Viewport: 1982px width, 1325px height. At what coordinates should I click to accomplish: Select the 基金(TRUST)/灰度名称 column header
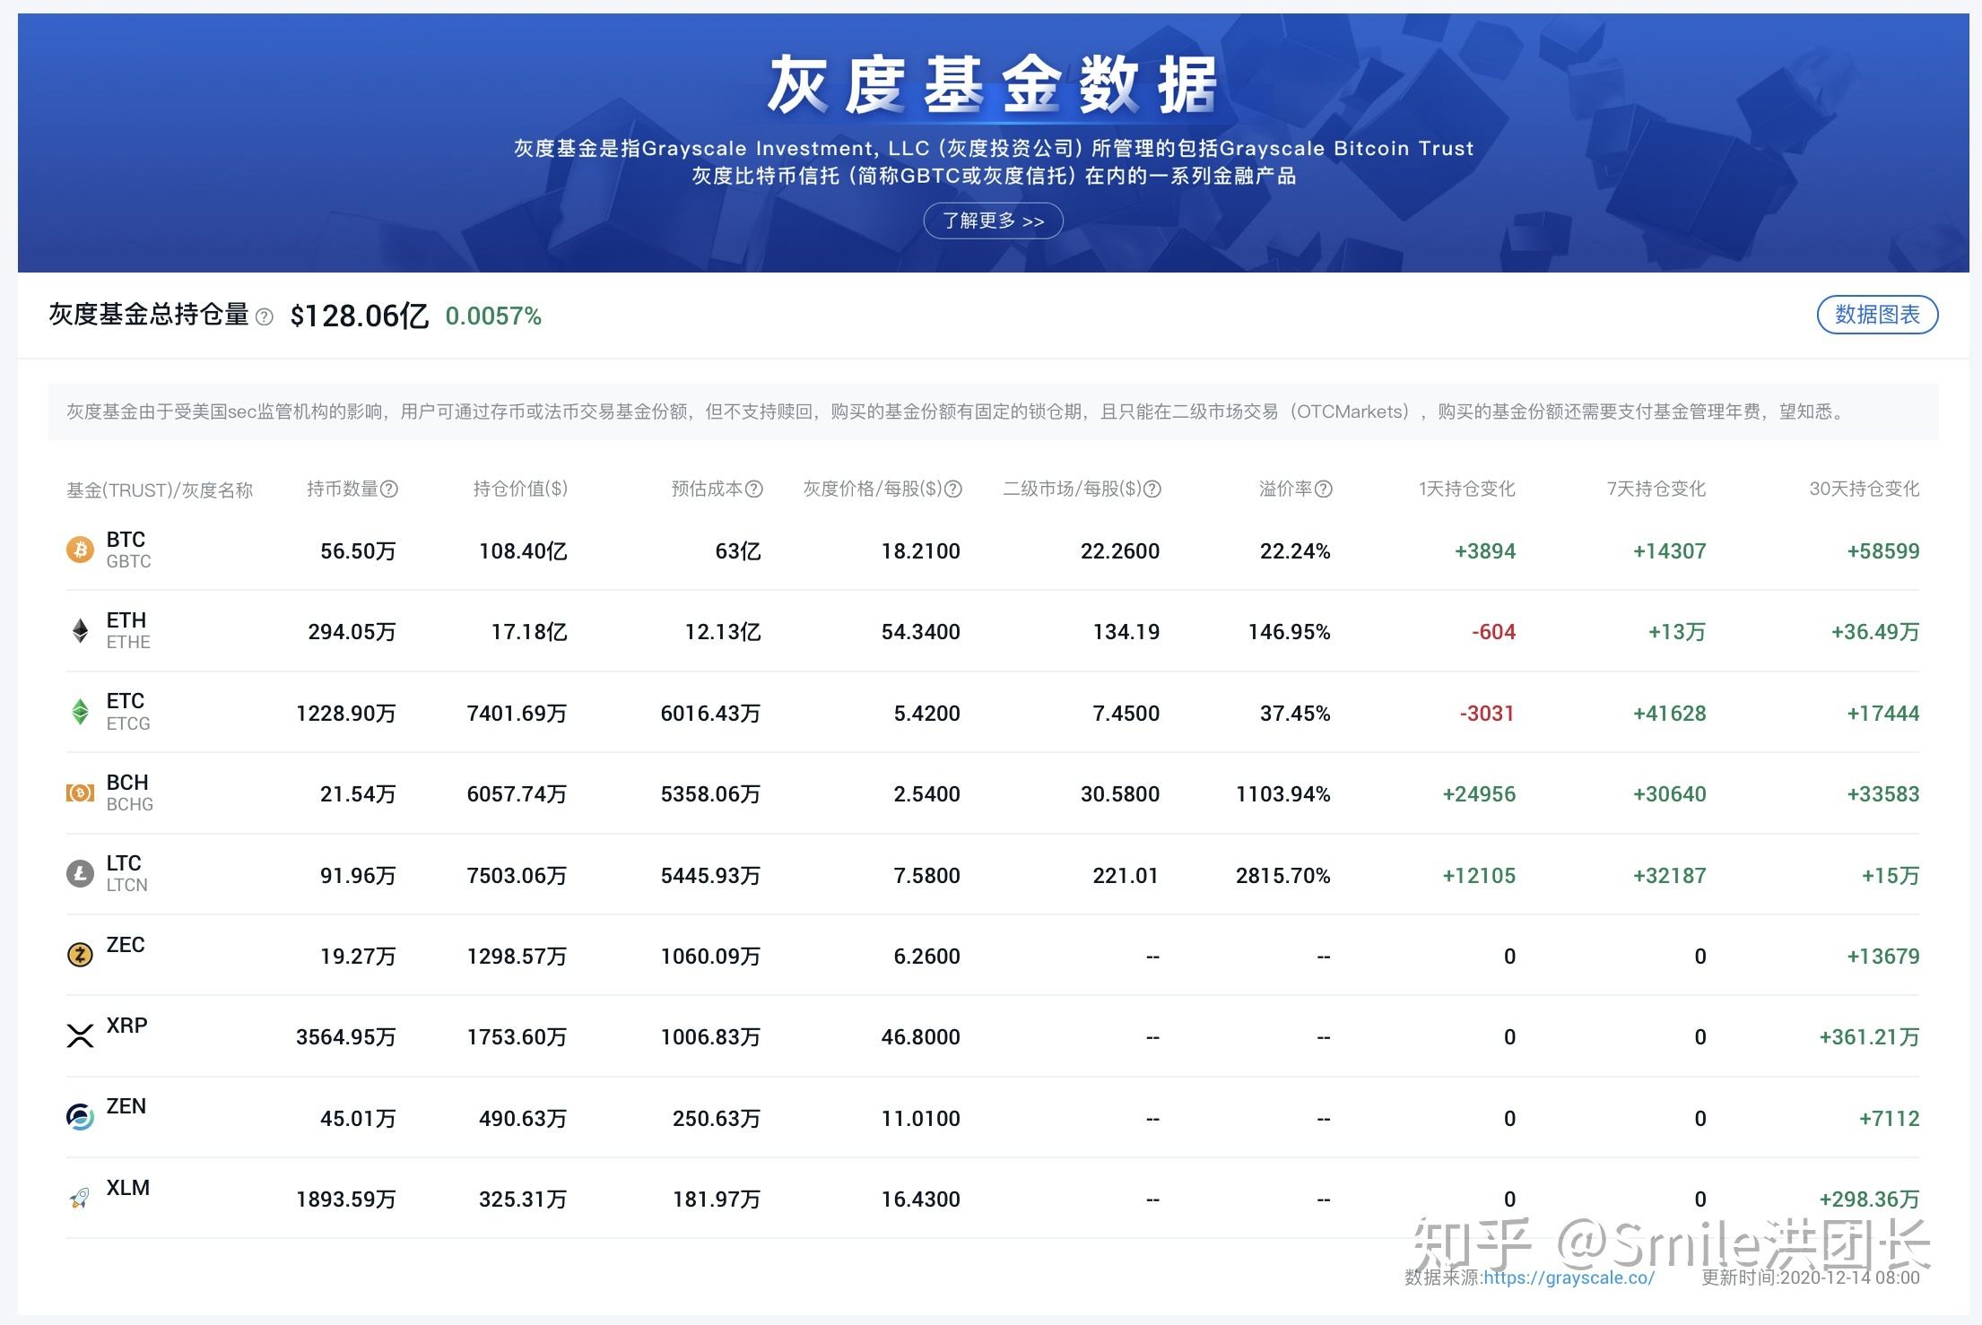point(160,489)
